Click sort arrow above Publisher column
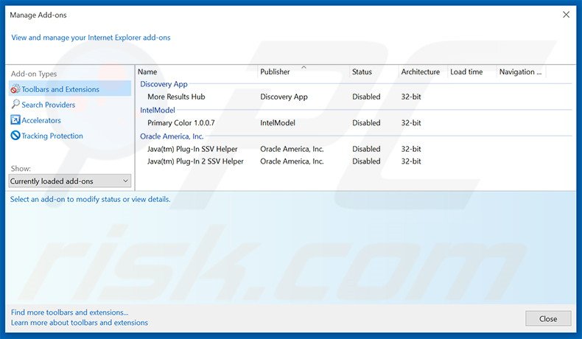The width and height of the screenshot is (582, 339). pos(304,67)
